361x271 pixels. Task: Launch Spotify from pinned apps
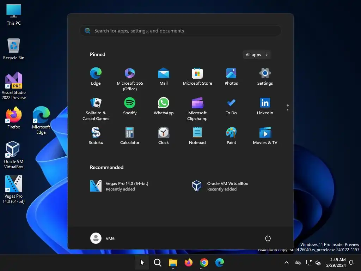[x=130, y=106]
